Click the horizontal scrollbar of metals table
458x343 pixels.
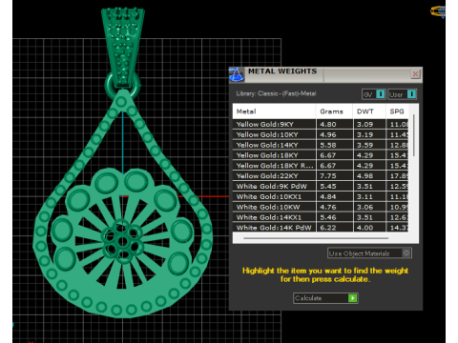[316, 238]
